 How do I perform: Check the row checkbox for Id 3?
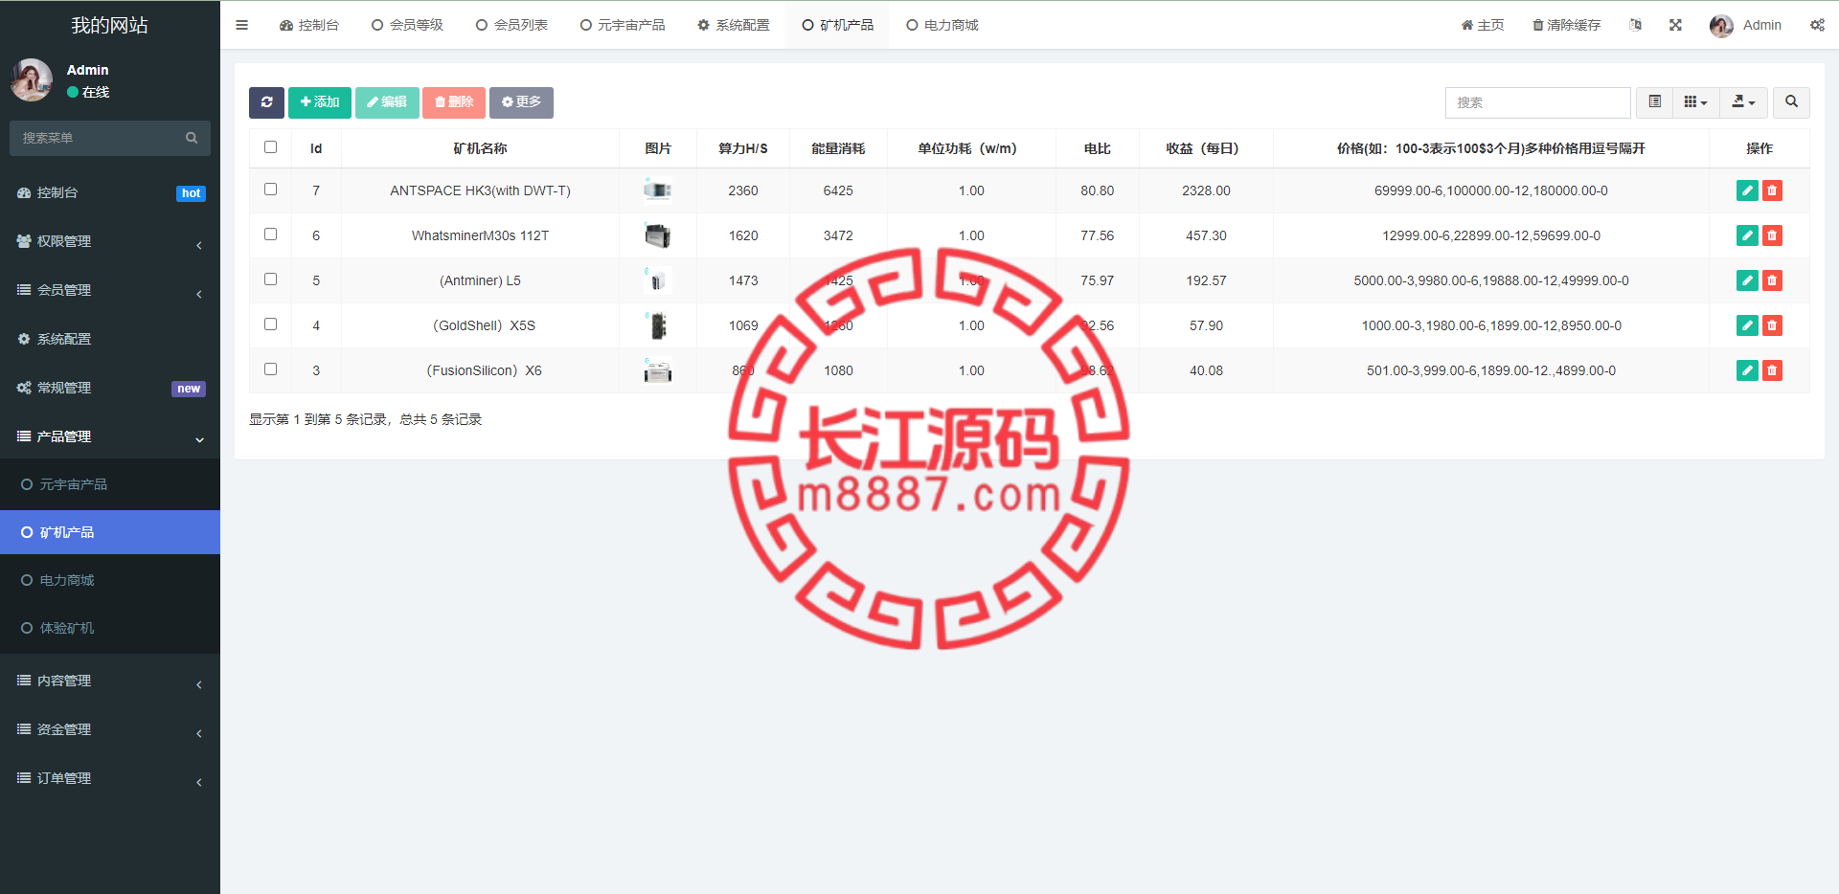[x=270, y=369]
